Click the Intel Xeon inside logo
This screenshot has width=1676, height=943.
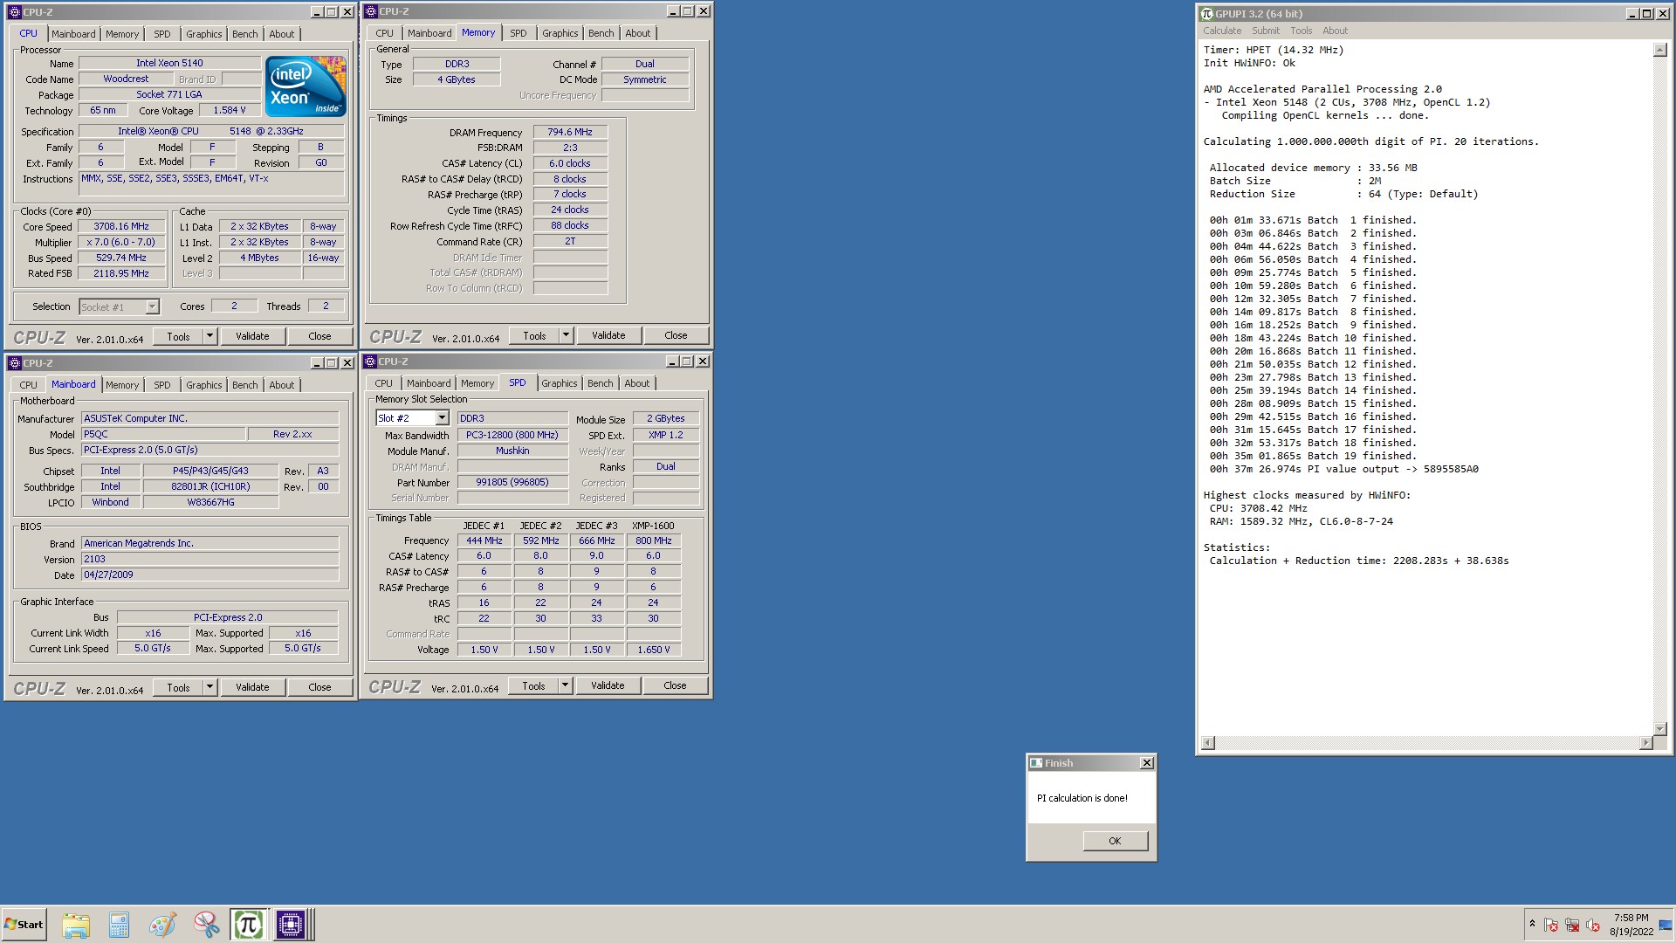306,86
